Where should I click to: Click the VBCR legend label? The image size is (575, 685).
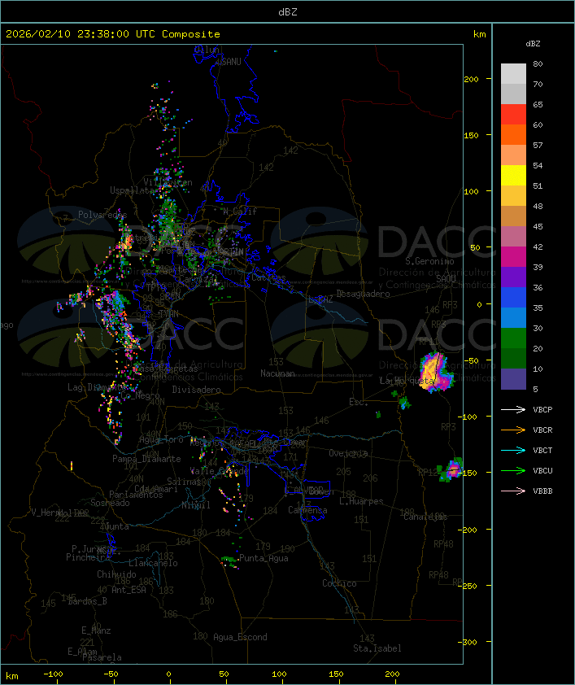pos(542,430)
